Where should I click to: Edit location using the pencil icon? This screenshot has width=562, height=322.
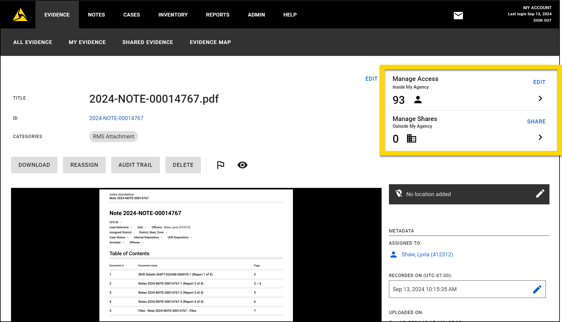tap(540, 194)
